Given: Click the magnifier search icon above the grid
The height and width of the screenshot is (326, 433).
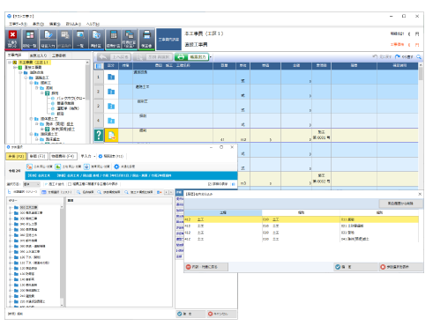Looking at the screenshot, I should pos(419,56).
